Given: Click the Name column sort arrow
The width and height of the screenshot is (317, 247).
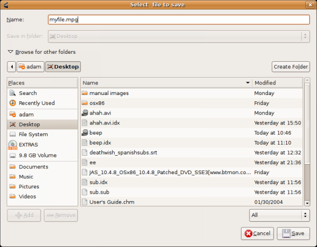Looking at the screenshot, I should point(248,83).
